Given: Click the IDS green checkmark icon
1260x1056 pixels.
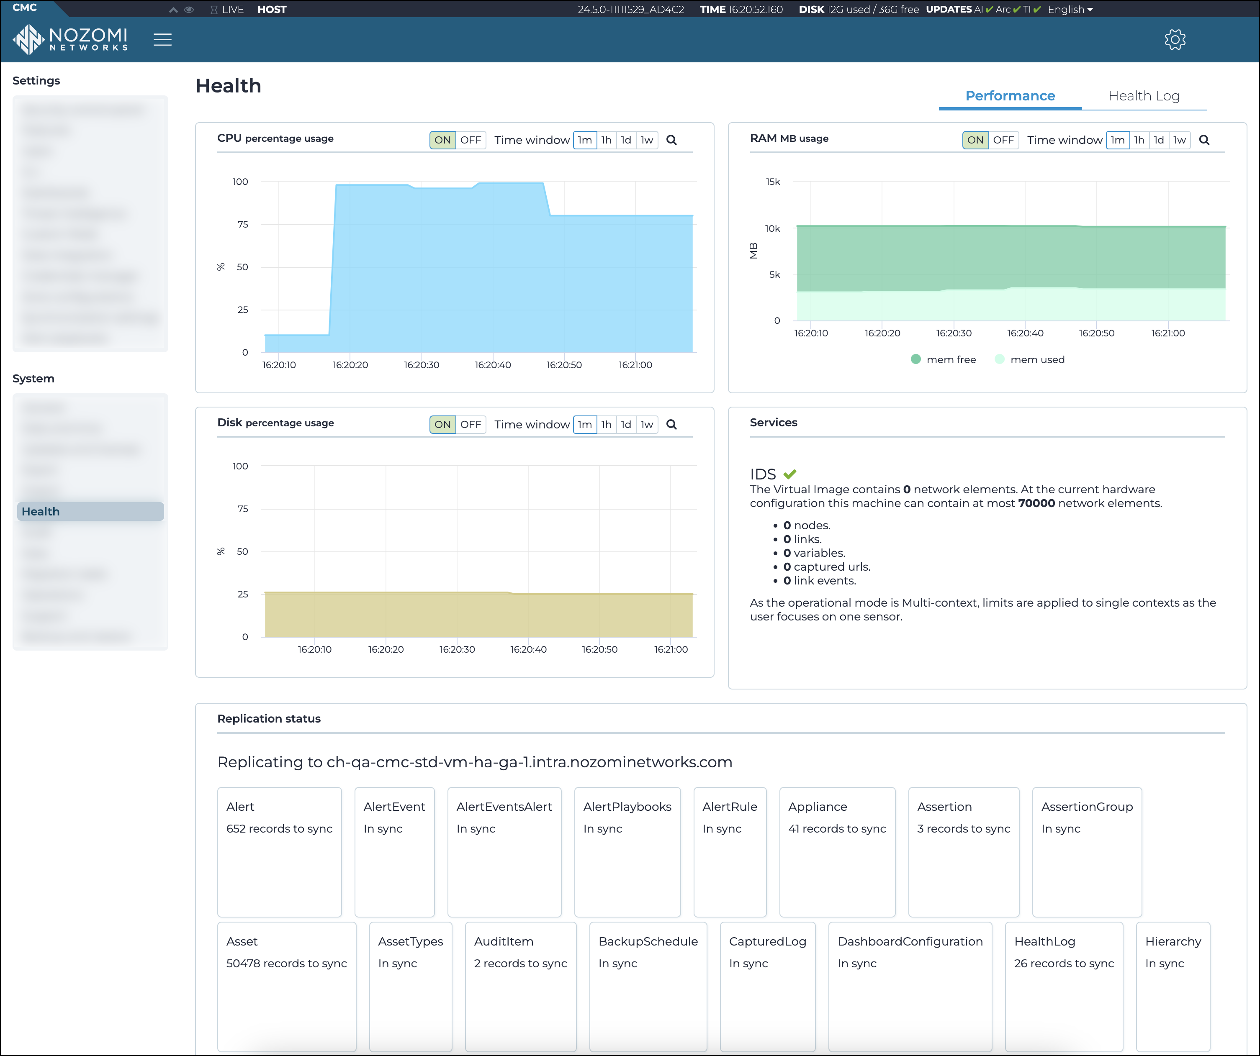Looking at the screenshot, I should click(x=789, y=474).
